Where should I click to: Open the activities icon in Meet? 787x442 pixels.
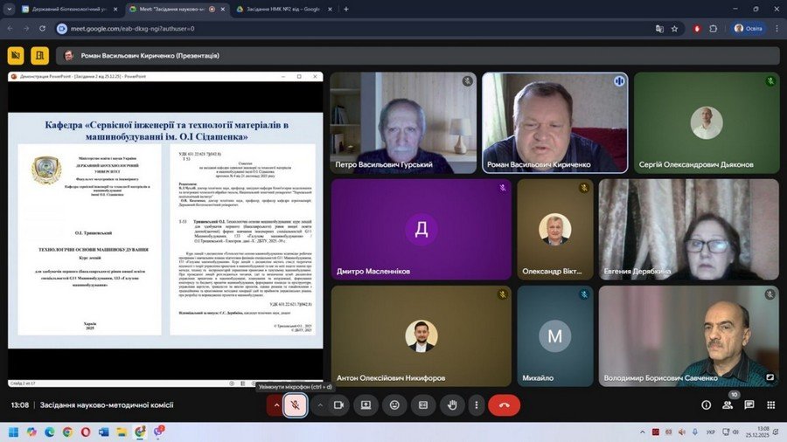[x=770, y=405]
